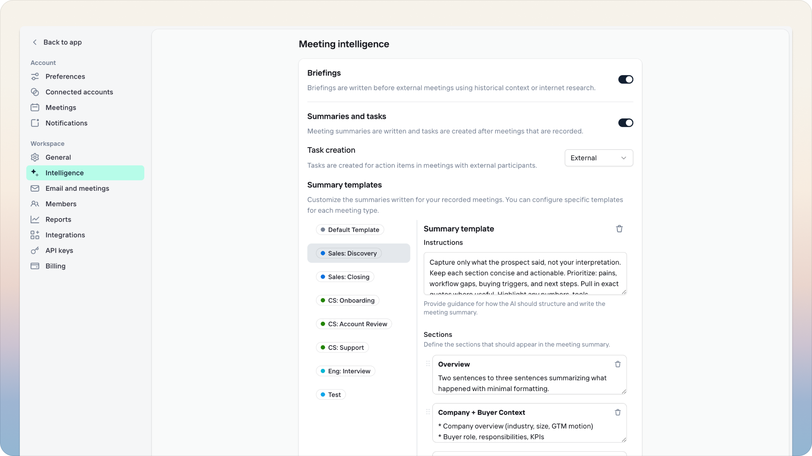
Task: Select the Eng: Interview template
Action: point(345,371)
